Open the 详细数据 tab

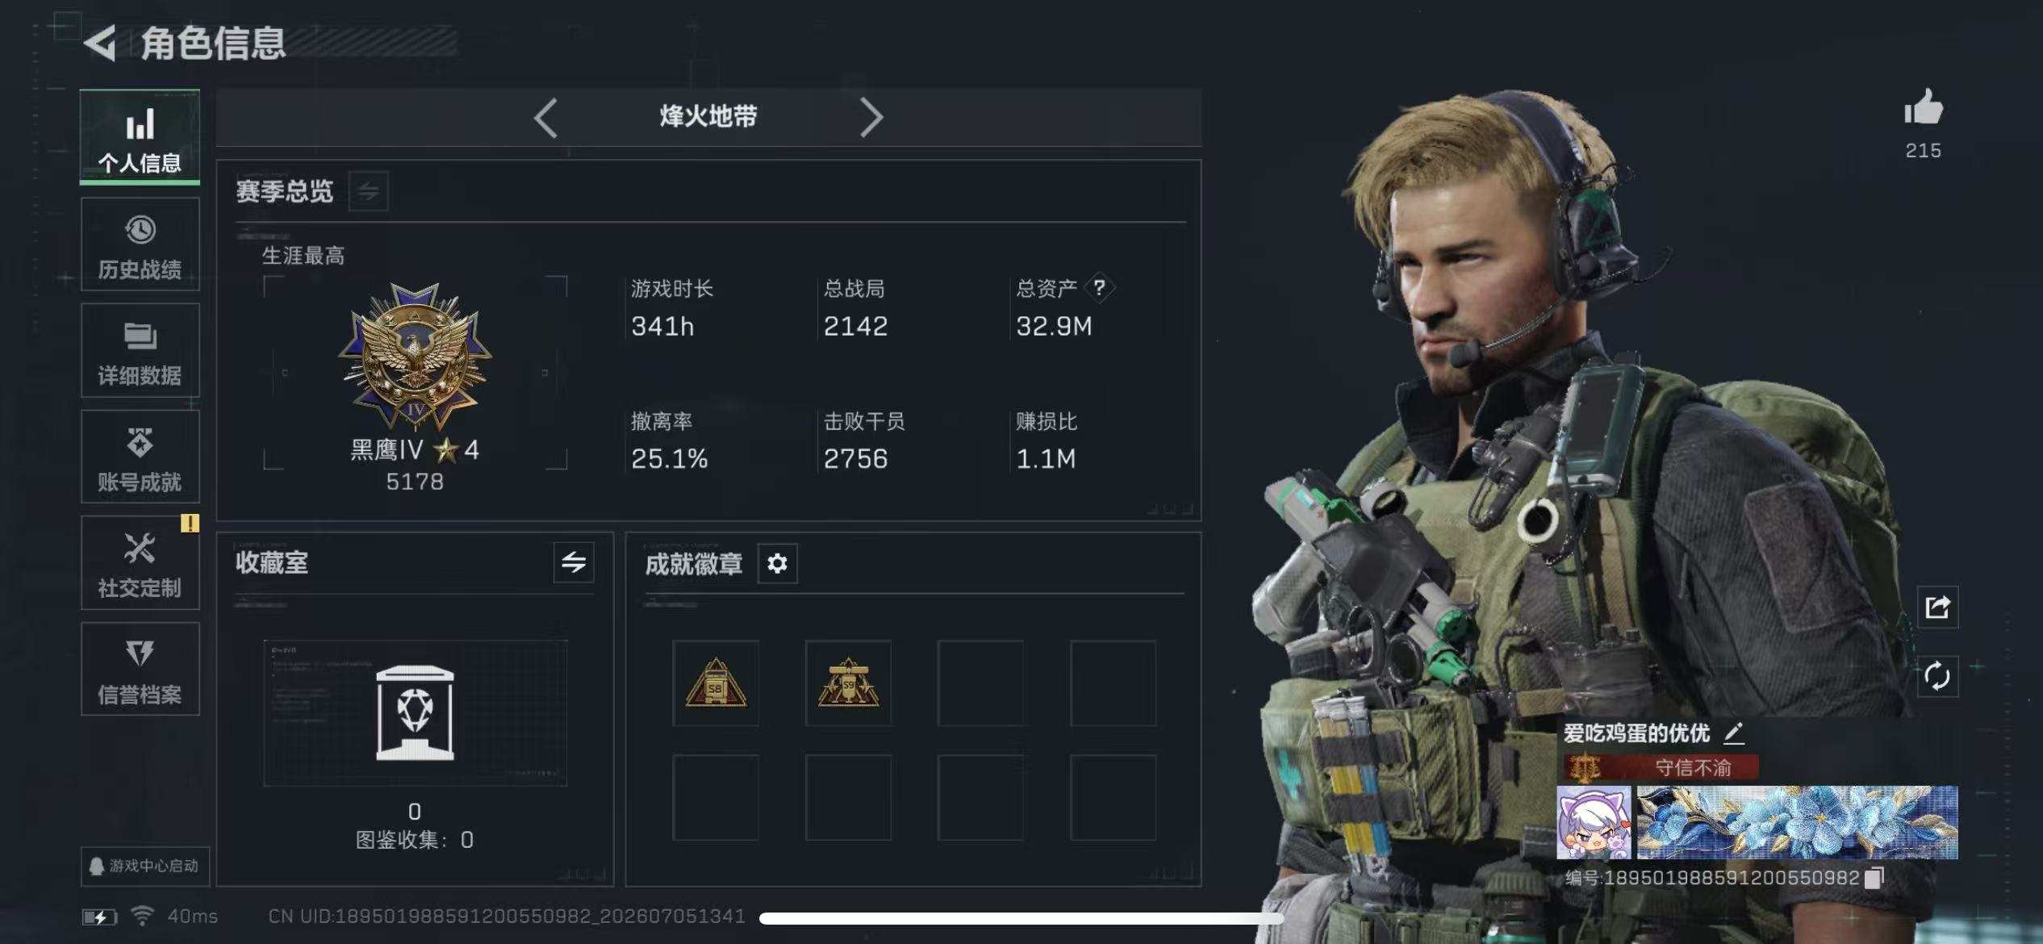[140, 350]
